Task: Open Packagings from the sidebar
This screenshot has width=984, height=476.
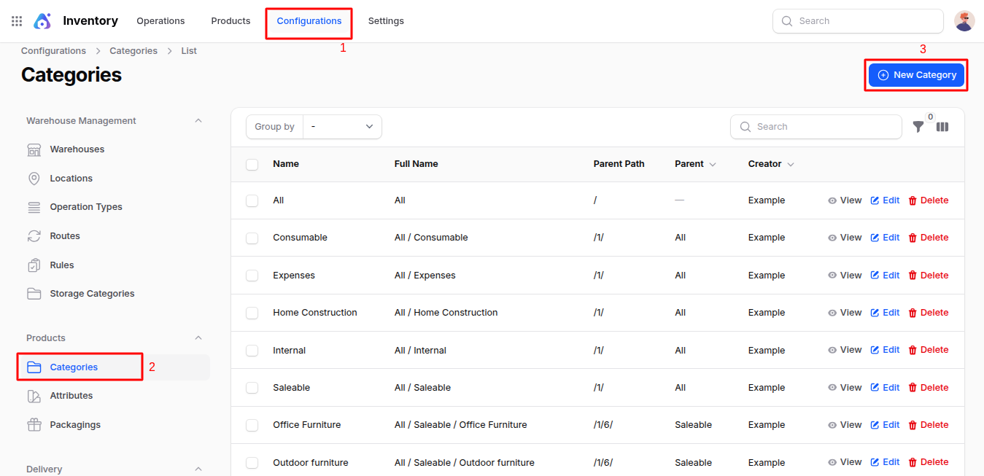Action: pyautogui.click(x=34, y=424)
